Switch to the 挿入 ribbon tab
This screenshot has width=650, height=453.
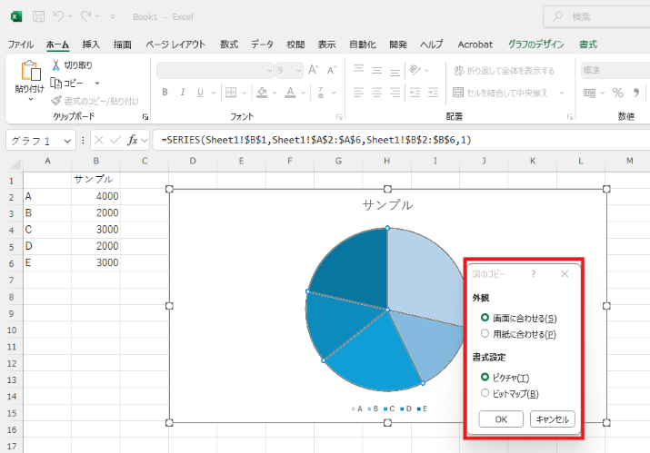pos(91,44)
